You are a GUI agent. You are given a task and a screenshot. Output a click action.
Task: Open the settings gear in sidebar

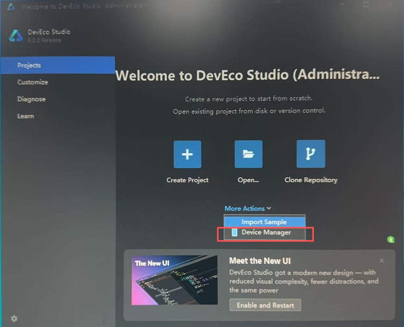[14, 318]
